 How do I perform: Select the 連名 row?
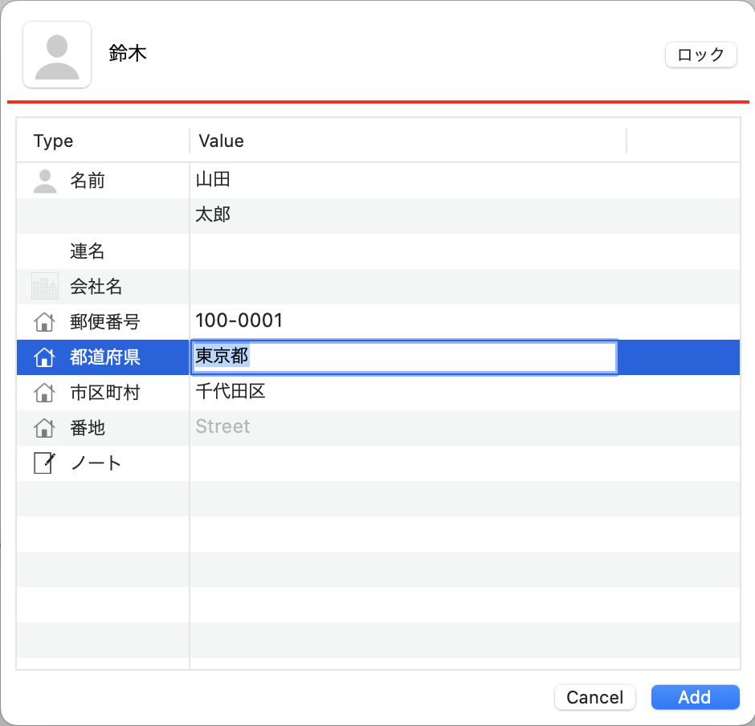point(378,251)
